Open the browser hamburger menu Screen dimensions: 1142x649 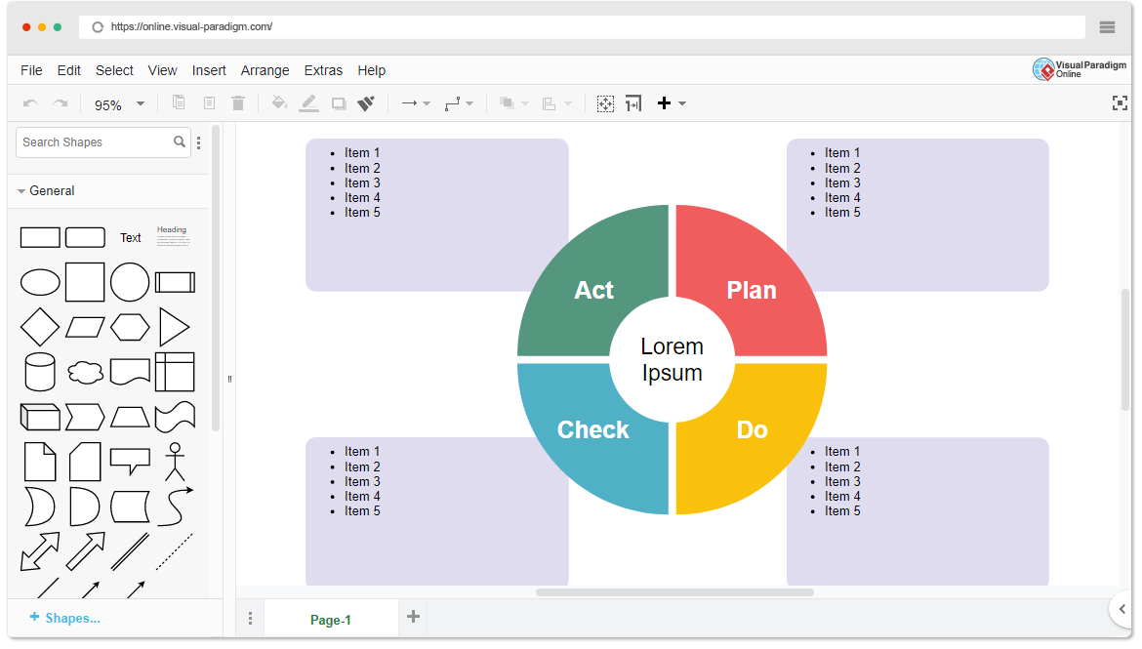(1107, 27)
